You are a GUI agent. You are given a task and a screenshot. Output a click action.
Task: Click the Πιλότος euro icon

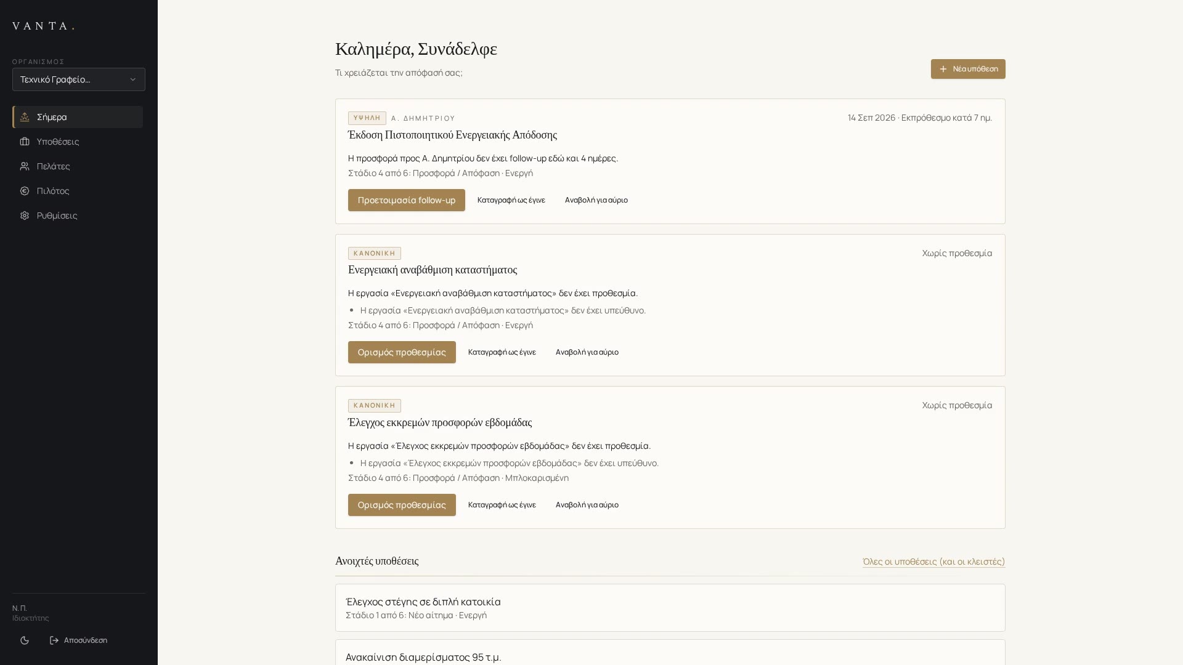pos(25,191)
